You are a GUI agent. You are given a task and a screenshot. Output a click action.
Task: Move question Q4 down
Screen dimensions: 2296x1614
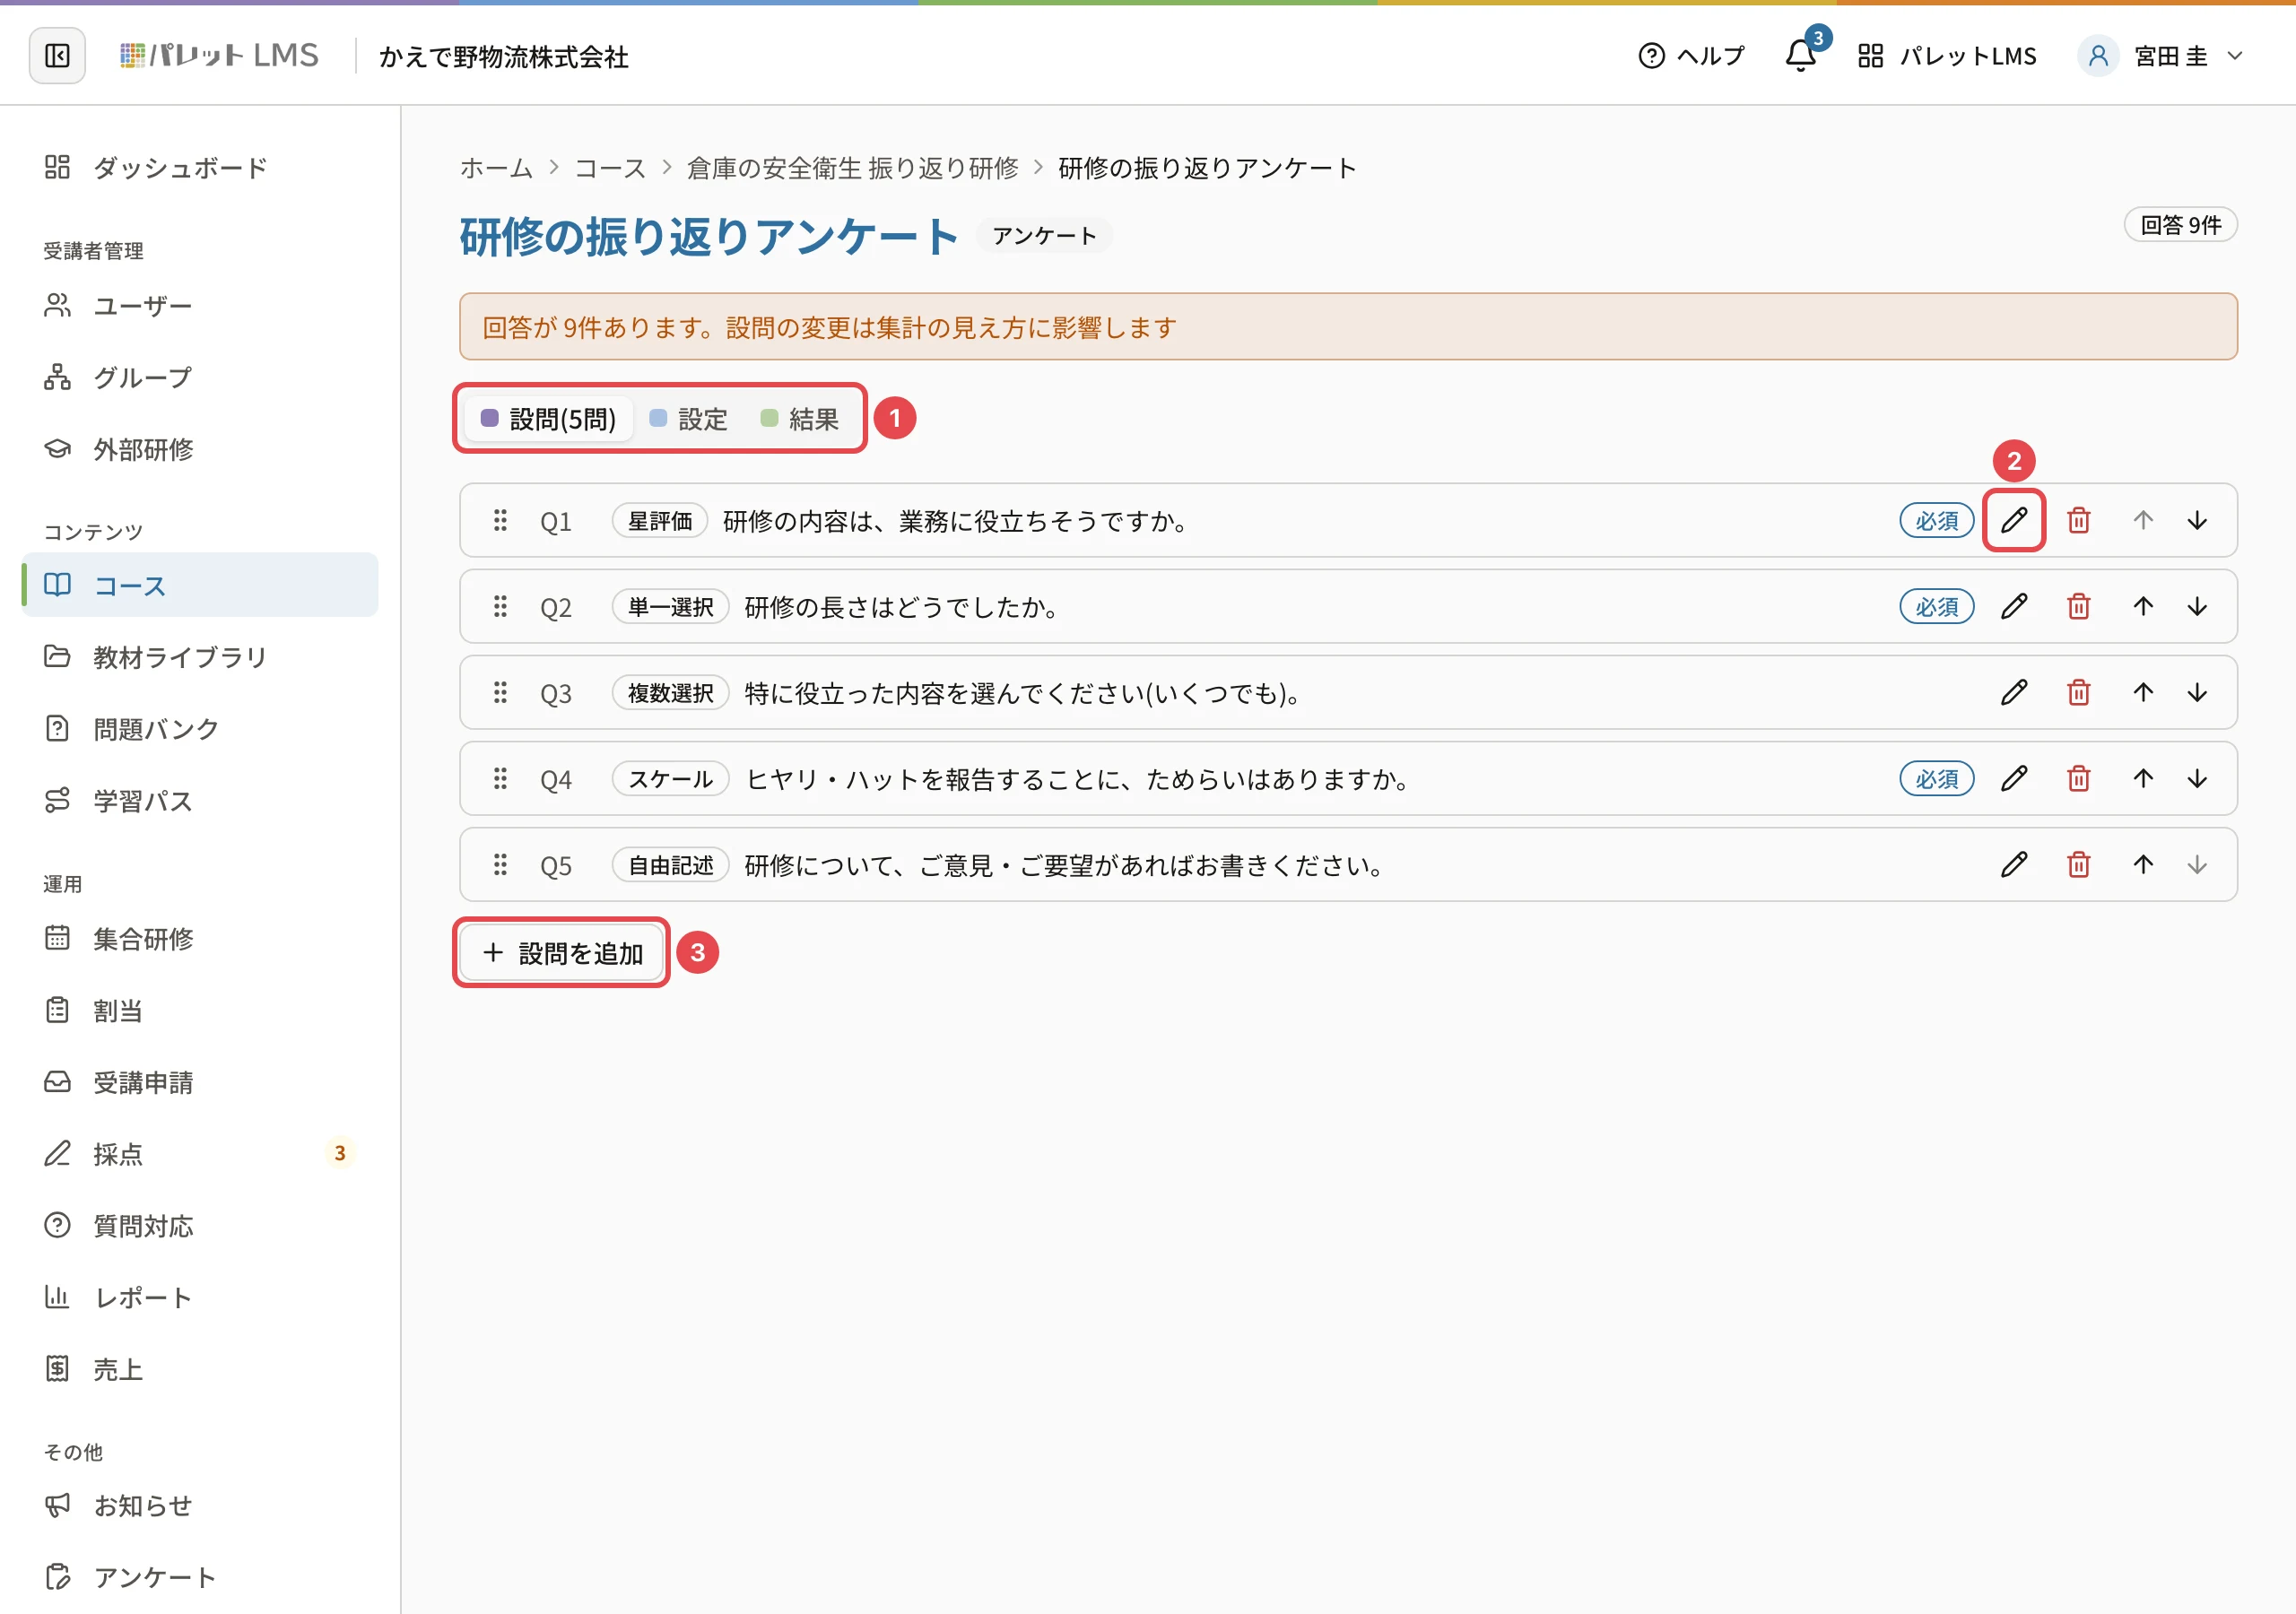[2197, 778]
